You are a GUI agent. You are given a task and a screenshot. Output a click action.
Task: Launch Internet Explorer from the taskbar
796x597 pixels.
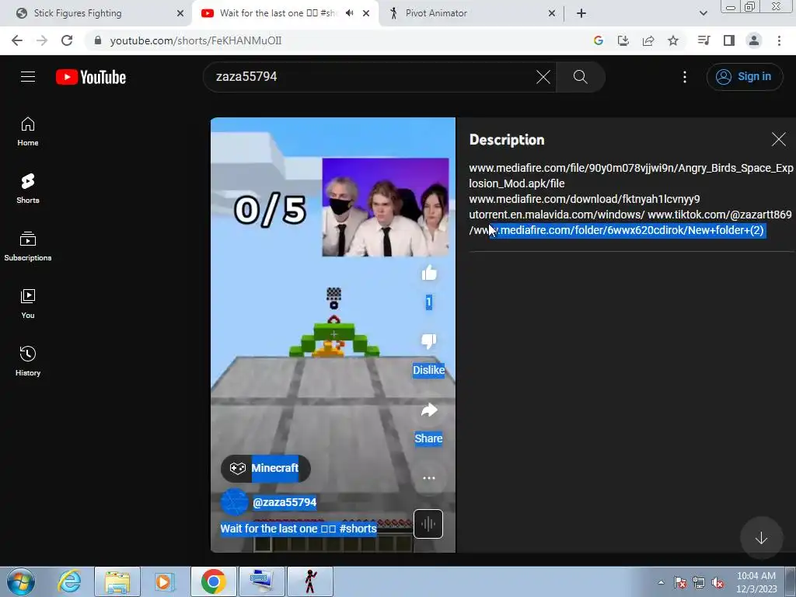coord(69,581)
